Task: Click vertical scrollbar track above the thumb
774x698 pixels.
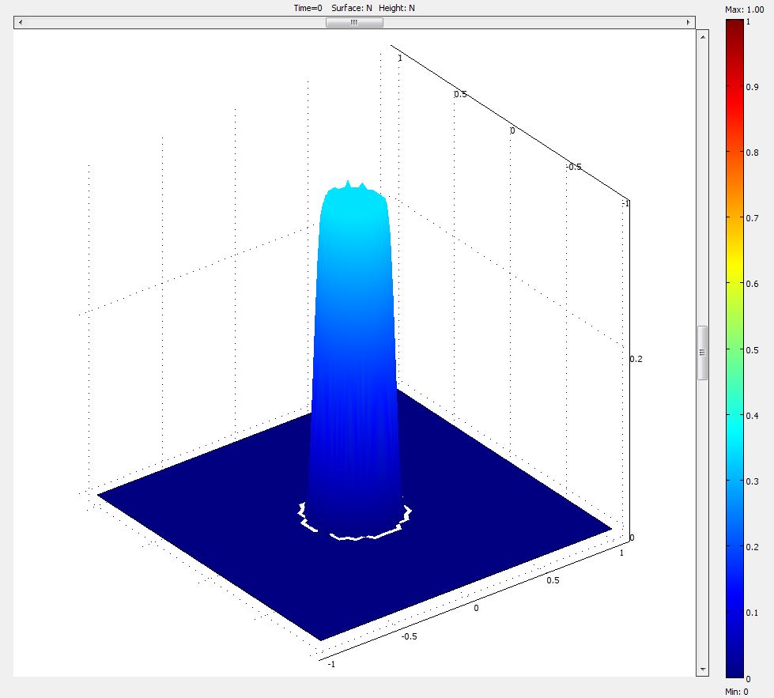Action: coord(702,182)
